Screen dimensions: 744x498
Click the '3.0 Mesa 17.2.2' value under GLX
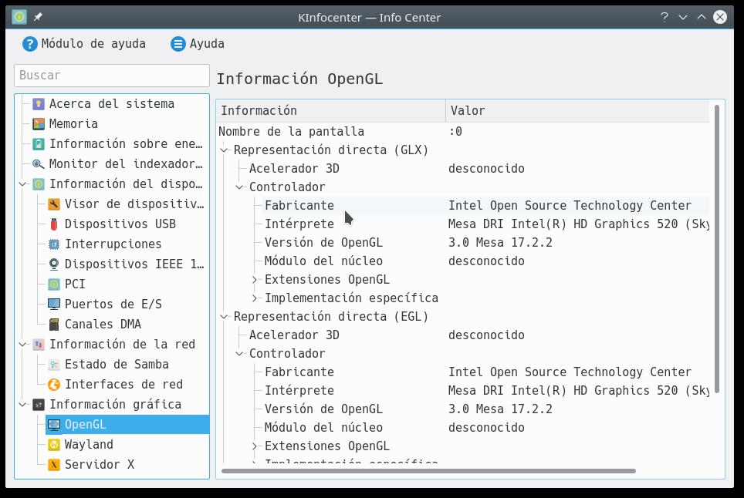(x=501, y=243)
